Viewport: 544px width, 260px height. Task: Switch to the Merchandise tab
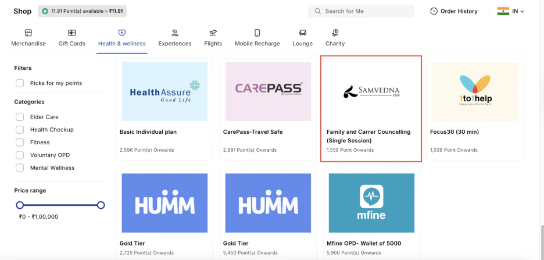pos(28,39)
